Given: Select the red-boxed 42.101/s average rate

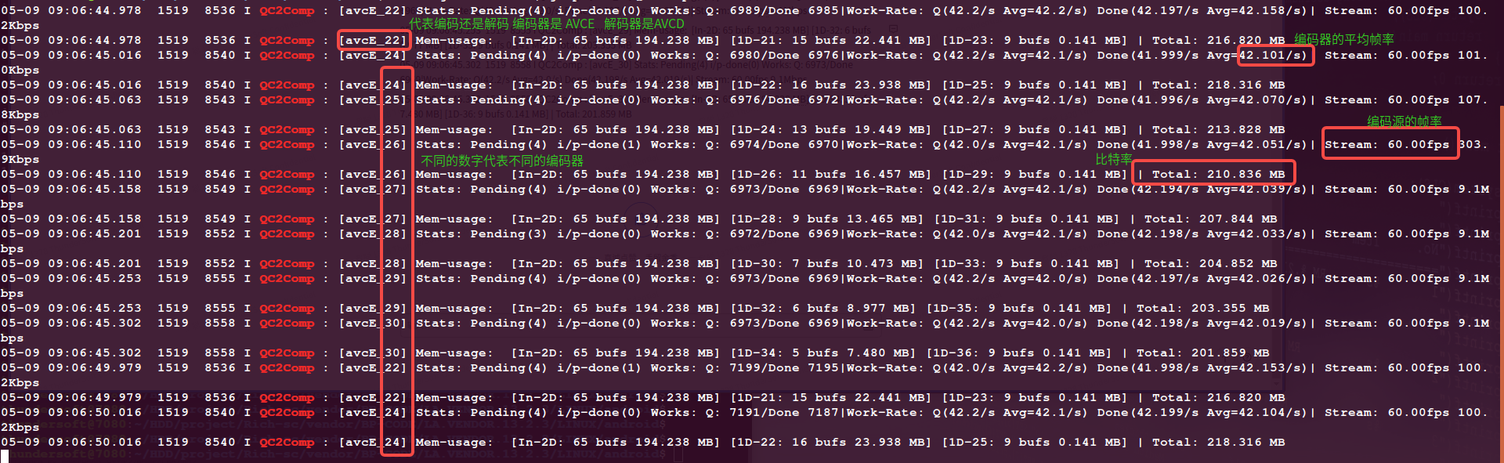Looking at the screenshot, I should coord(1274,56).
